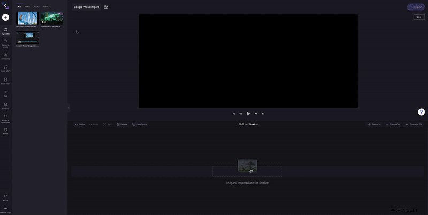
Task: Click the cloud sync status icon
Action: 106,7
